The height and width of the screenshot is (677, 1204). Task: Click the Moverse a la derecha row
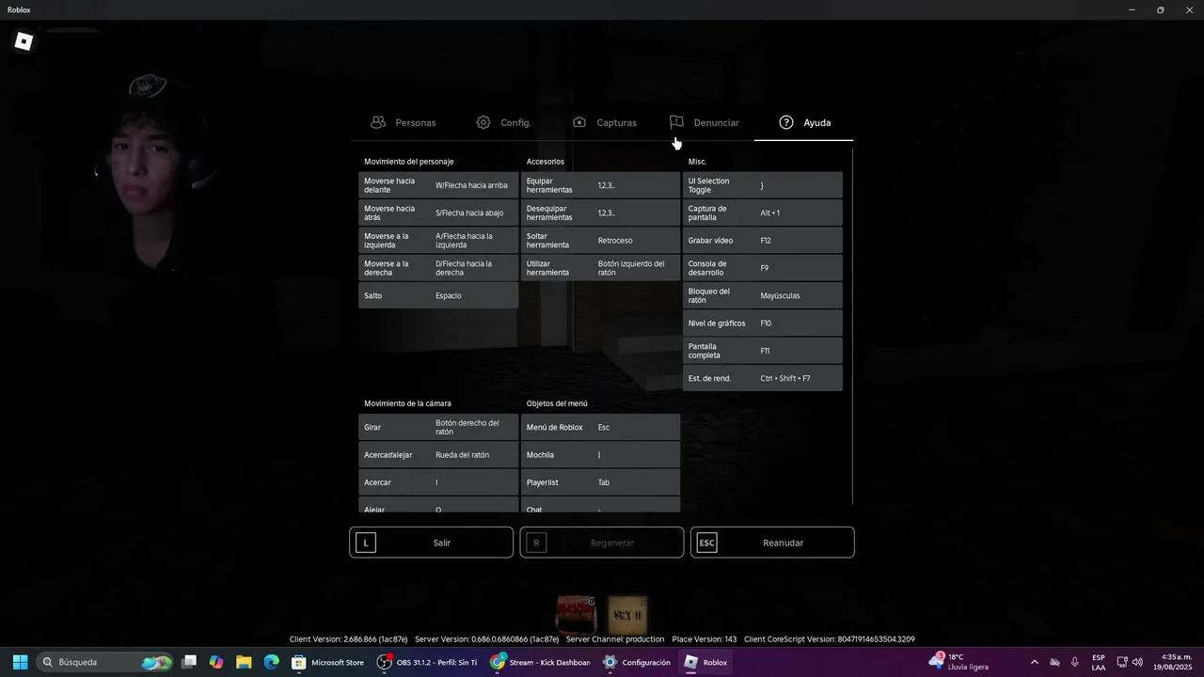(x=438, y=268)
